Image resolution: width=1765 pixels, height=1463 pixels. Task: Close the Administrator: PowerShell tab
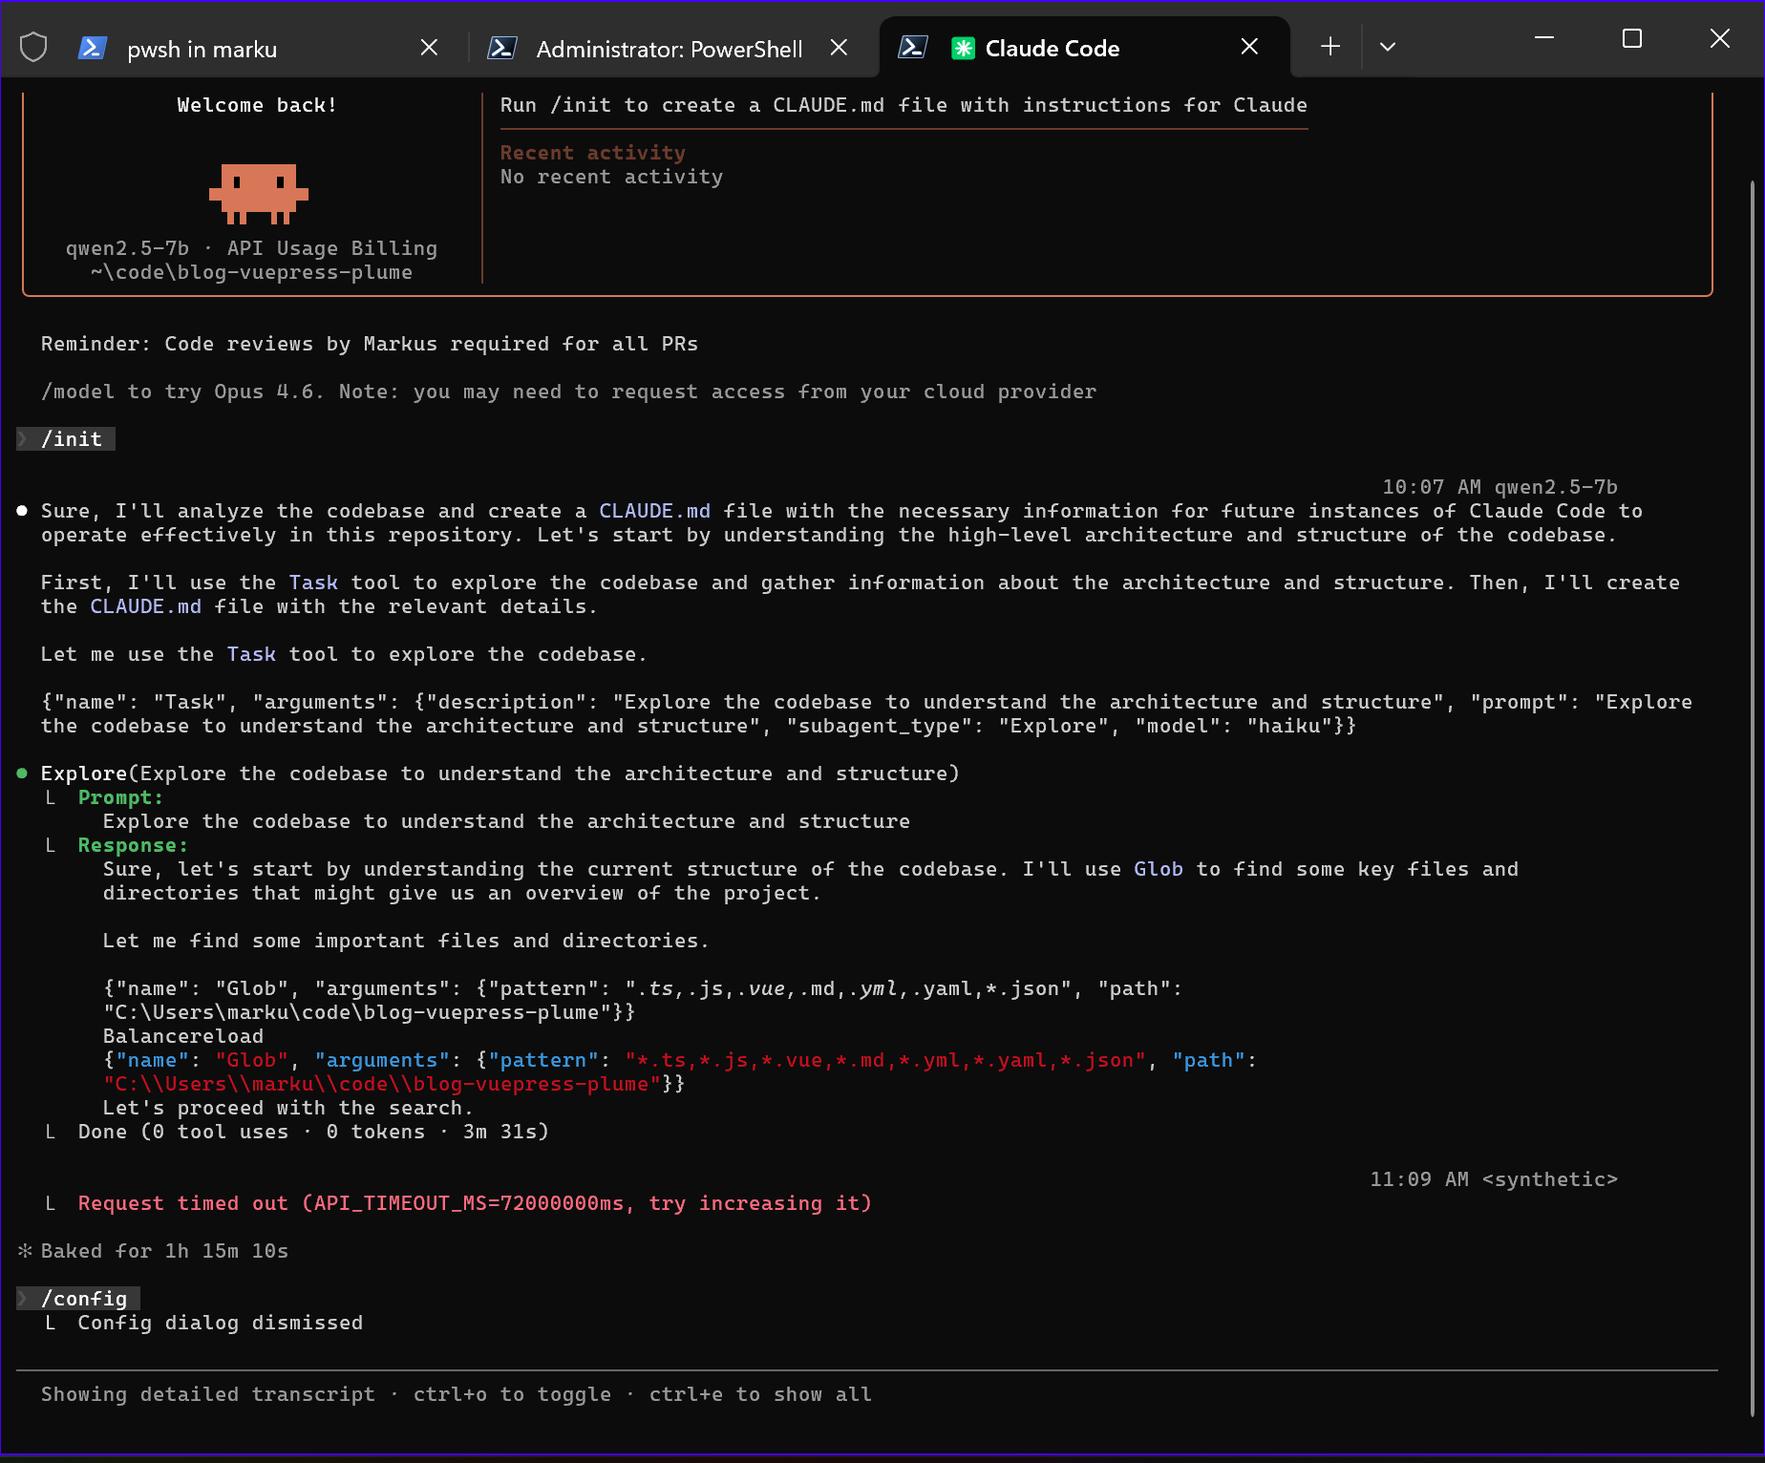(839, 48)
